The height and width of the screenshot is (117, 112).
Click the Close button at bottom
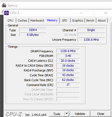click(101, 114)
